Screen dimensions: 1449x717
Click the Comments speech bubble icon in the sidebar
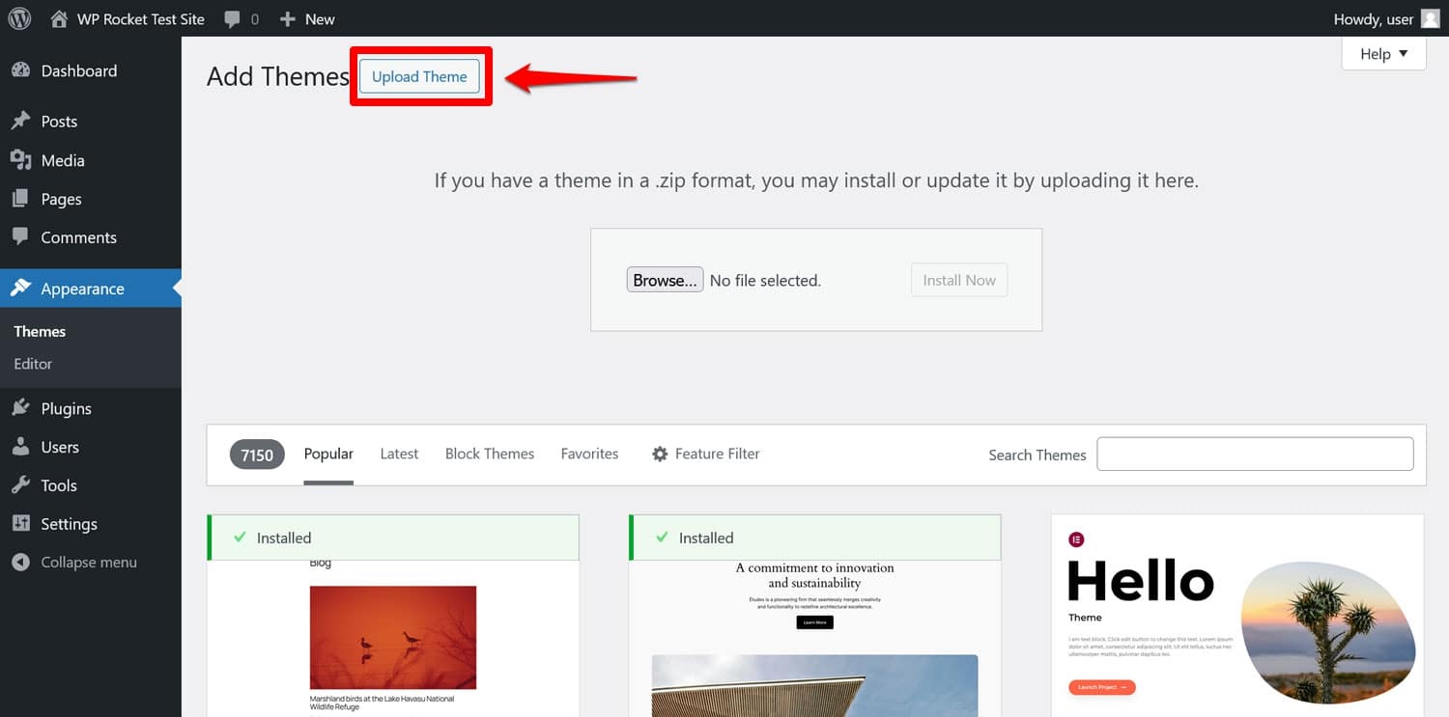coord(20,236)
